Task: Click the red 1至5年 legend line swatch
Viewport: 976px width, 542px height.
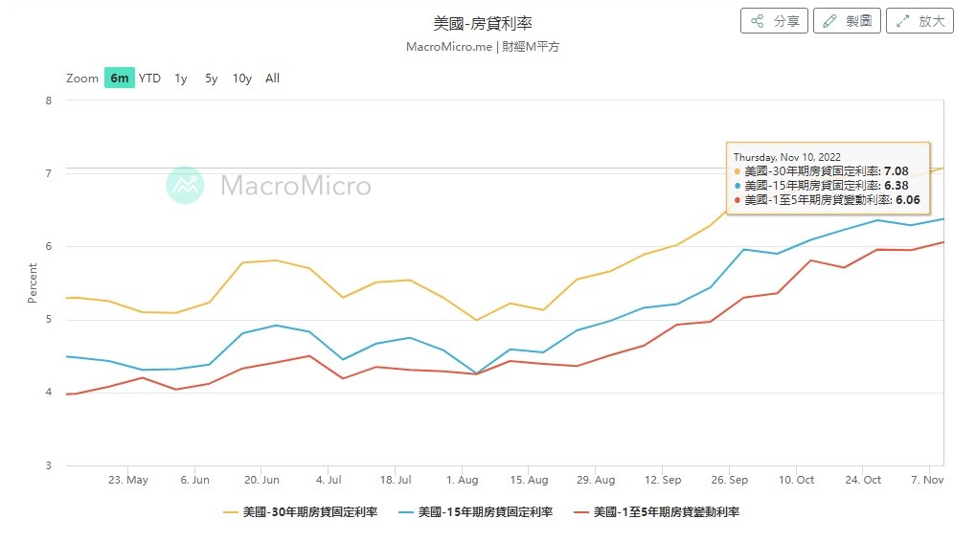Action: (x=580, y=512)
